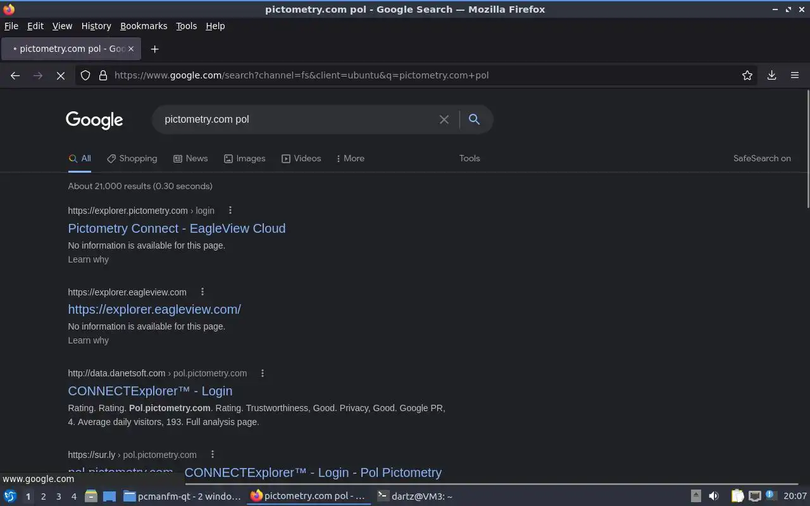
Task: Expand the More search categories dropdown
Action: pos(350,159)
